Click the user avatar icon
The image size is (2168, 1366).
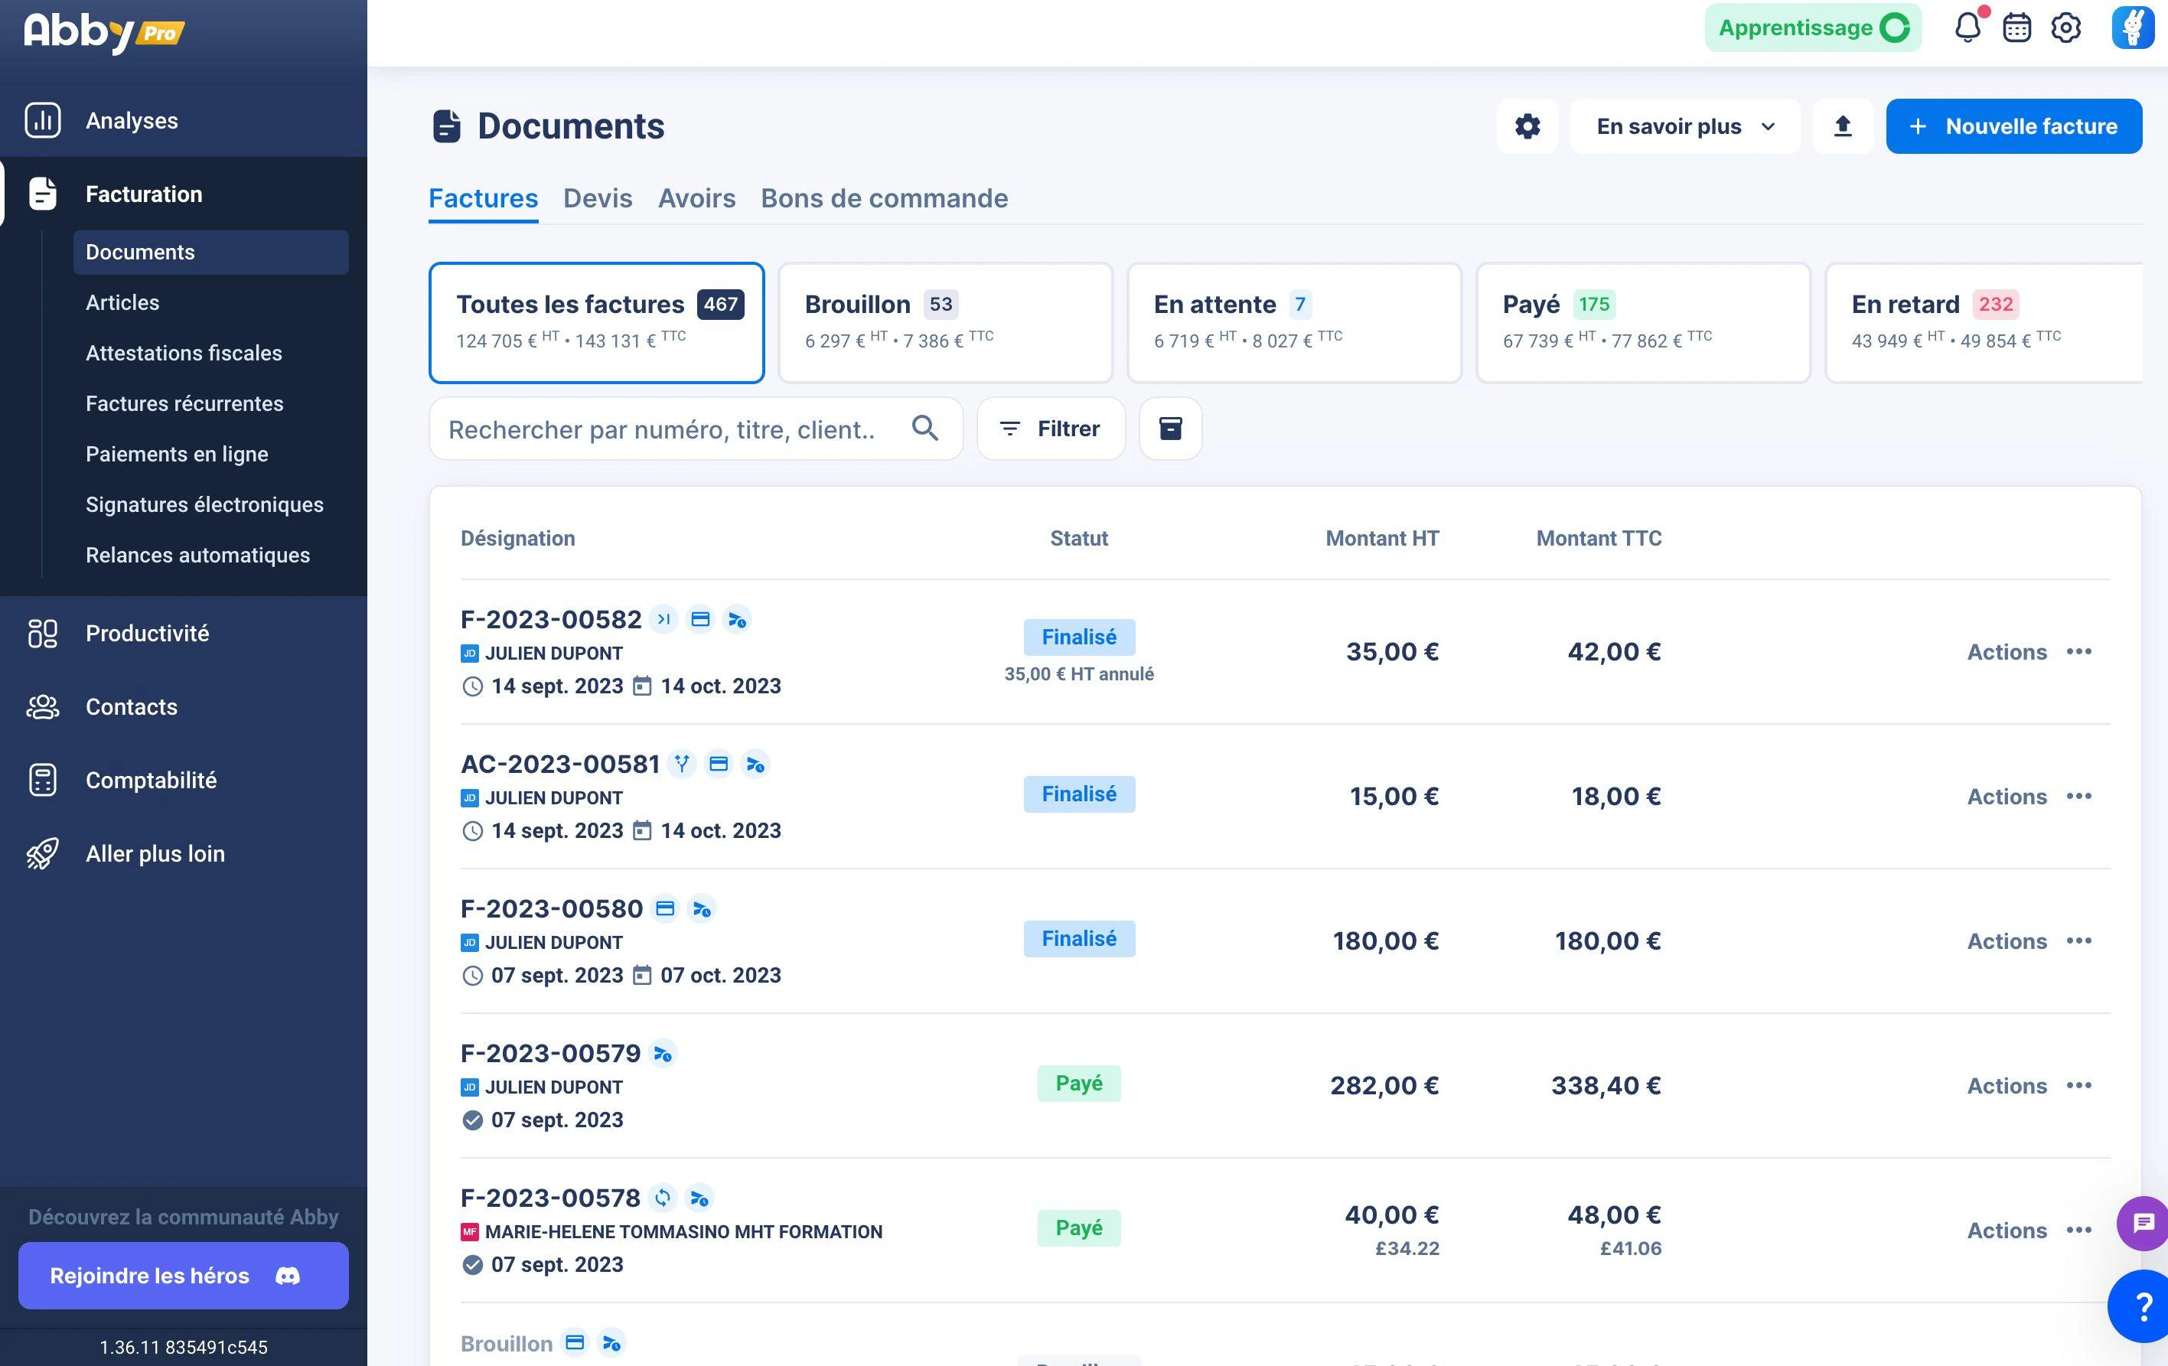(x=2132, y=28)
